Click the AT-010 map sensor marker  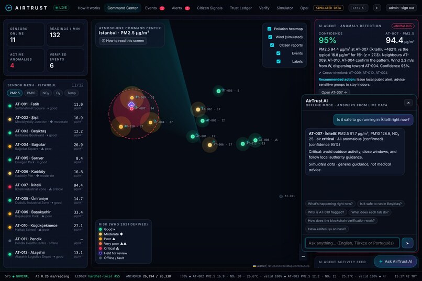pyautogui.click(x=121, y=127)
